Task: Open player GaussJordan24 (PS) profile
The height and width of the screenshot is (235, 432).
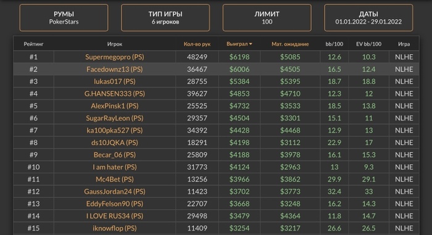Action: 115,191
